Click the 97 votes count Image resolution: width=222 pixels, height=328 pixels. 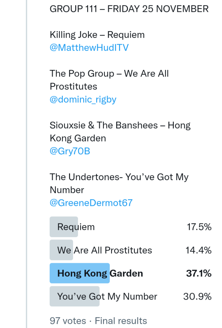[68, 321]
